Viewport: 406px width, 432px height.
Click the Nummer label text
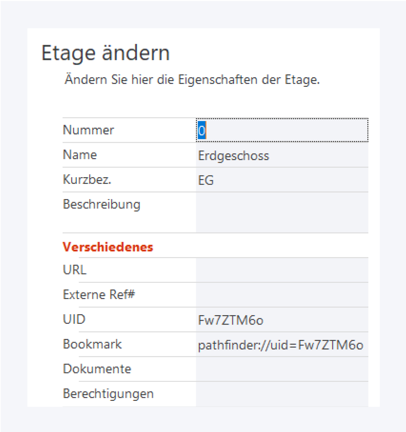(88, 130)
